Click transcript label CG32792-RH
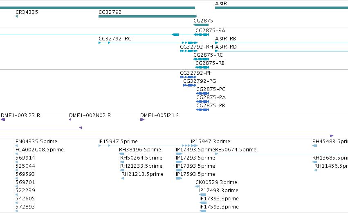This screenshot has width=348, height=213. (x=196, y=47)
